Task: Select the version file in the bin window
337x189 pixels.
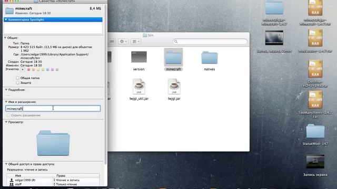Action: tap(139, 57)
